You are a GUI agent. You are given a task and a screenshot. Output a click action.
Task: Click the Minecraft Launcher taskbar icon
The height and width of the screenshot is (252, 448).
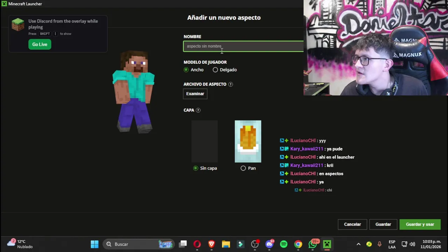[x=327, y=244]
